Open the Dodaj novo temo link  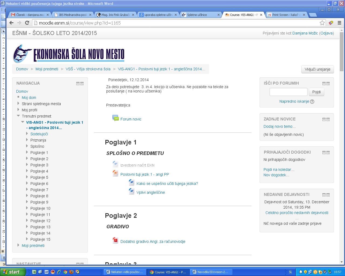[280, 126]
